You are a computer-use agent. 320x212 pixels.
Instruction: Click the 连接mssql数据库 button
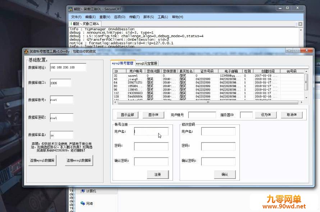(x=79, y=161)
